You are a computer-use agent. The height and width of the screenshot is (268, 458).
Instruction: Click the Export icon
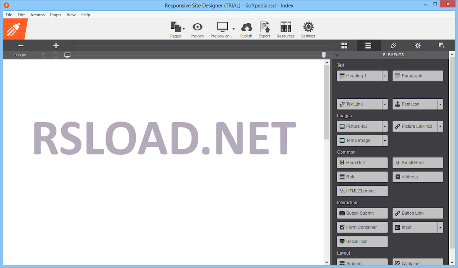point(265,27)
